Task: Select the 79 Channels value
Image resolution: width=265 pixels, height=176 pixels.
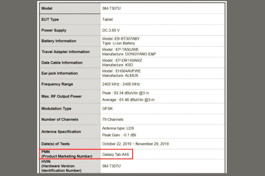Action: 112,119
